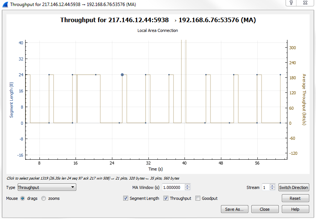Click the Wireshark shark fin title icon
Screen dimensions: 316x219
point(5,5)
